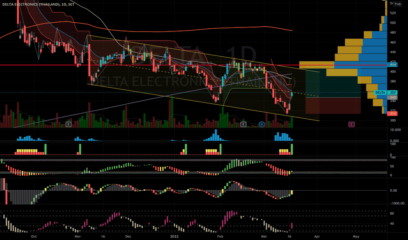Click the 80 oscillator scale value

[392, 213]
